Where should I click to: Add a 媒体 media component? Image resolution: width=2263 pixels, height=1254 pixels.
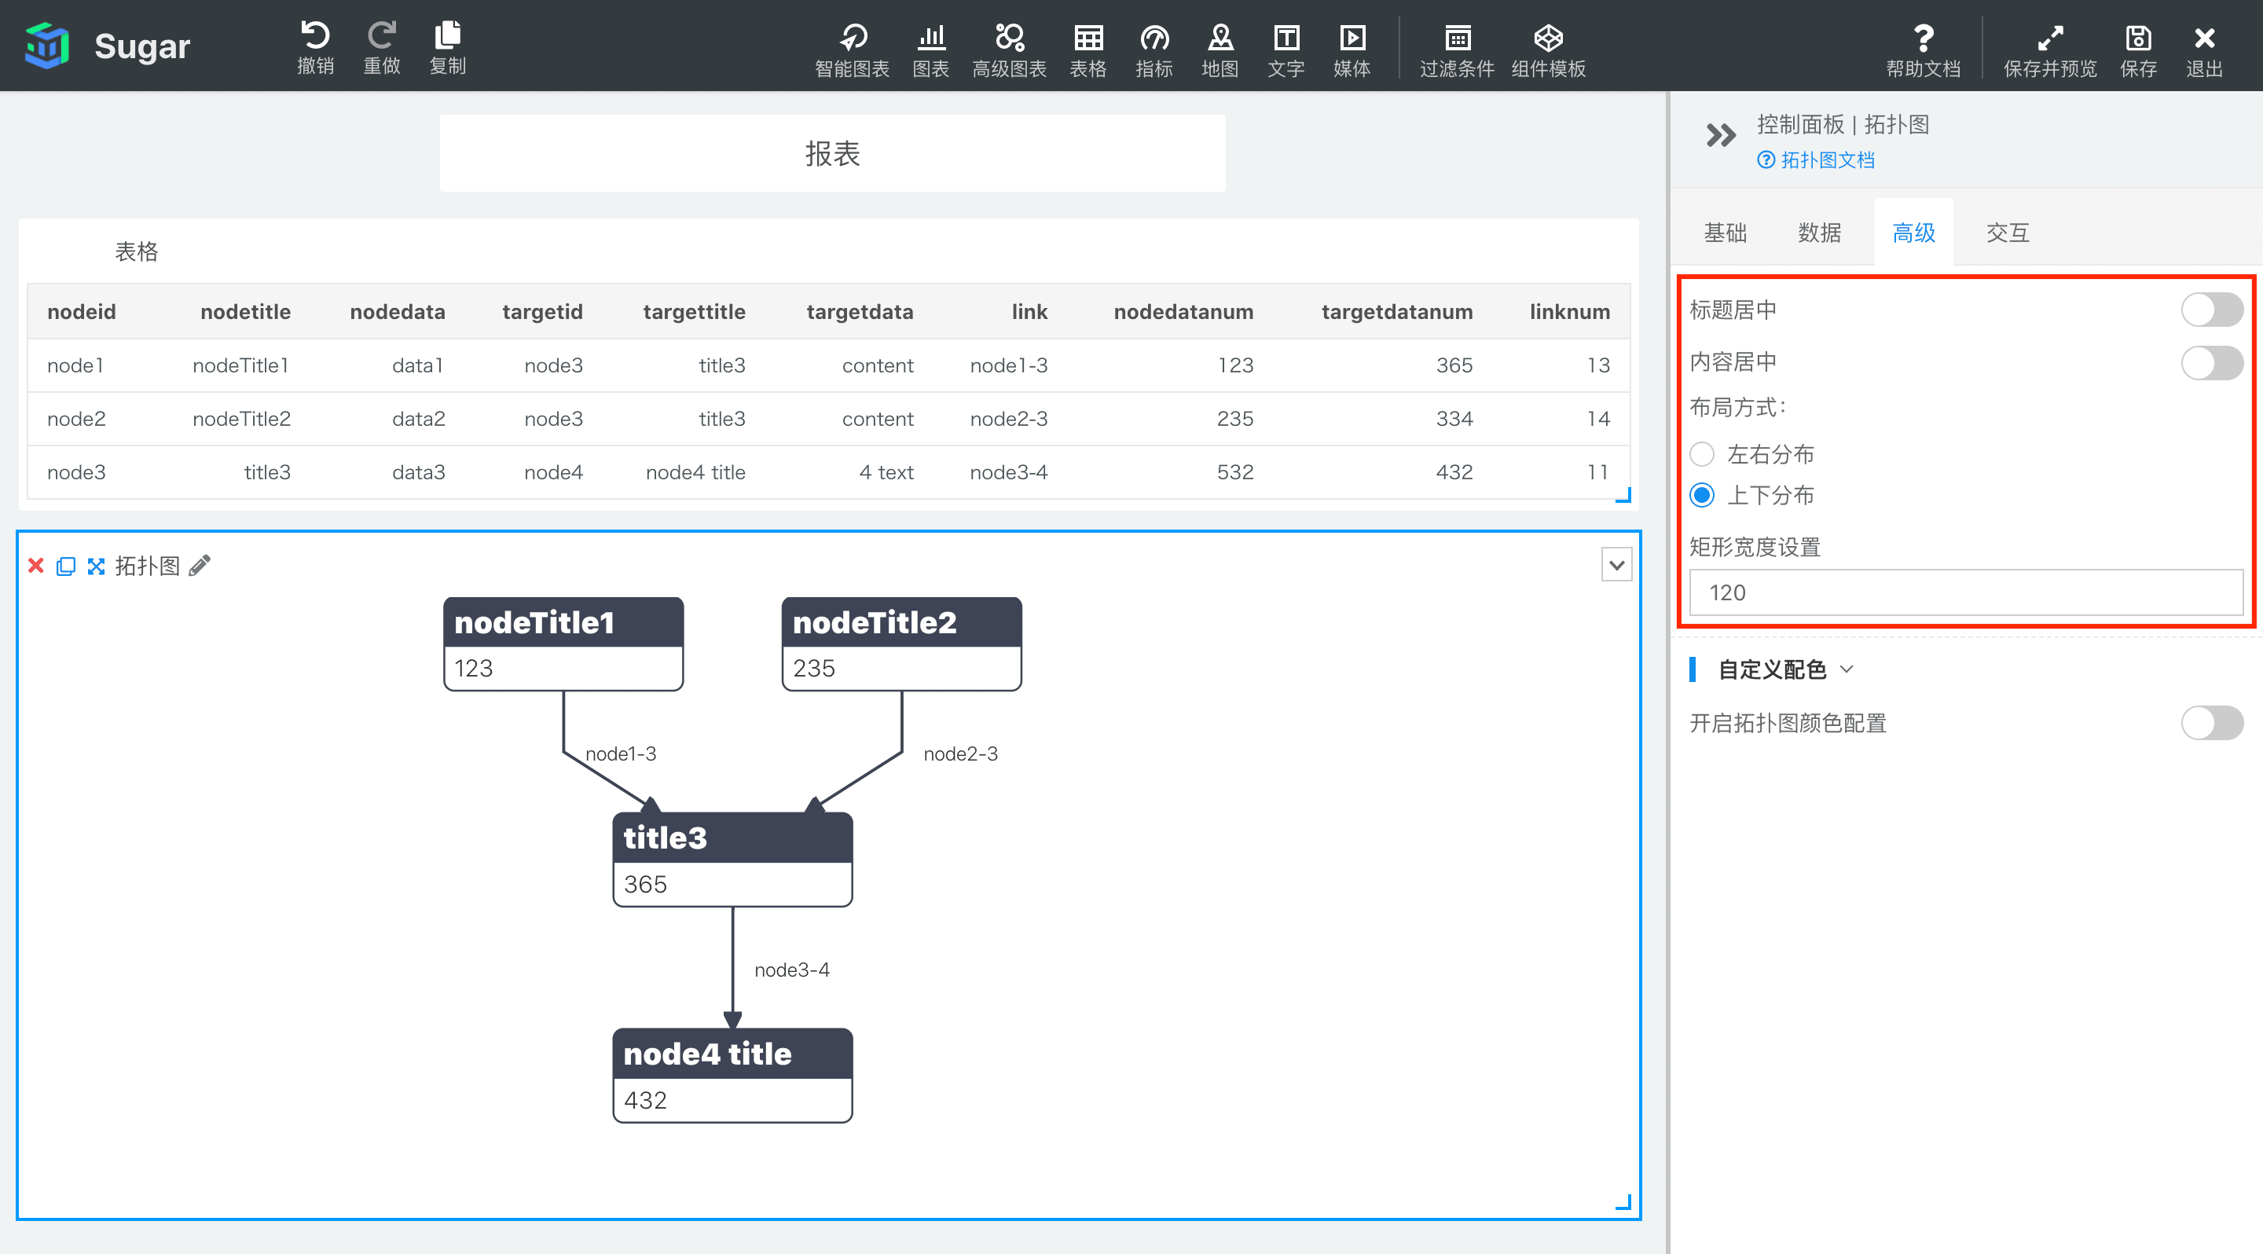(1352, 49)
